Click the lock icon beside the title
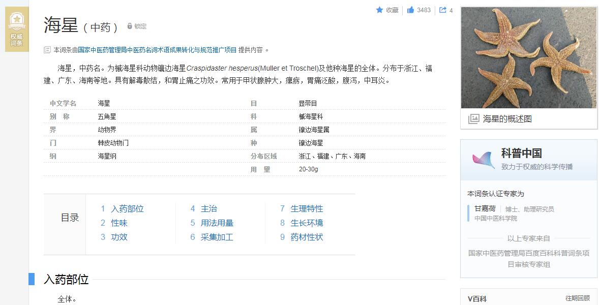This screenshot has height=305, width=599. (130, 26)
